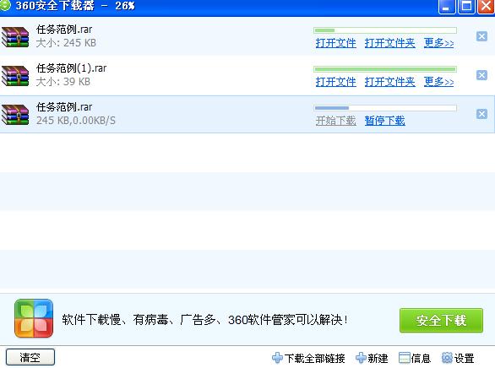The image size is (495, 368).
Task: Remove first 任务范例.rar task with X
Action: tap(481, 36)
